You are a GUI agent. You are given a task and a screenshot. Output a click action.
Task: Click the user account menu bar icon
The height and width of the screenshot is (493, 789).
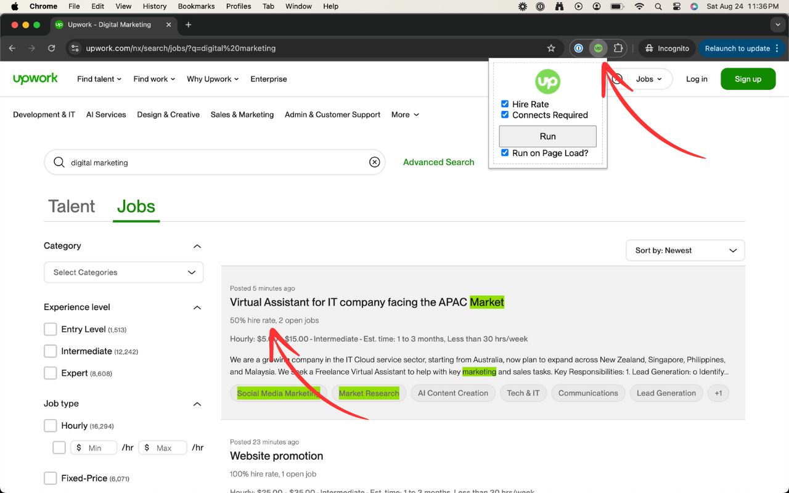(597, 6)
